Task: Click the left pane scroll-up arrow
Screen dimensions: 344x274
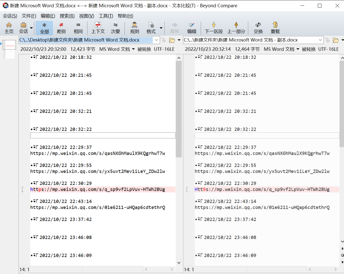Action: click(x=179, y=58)
